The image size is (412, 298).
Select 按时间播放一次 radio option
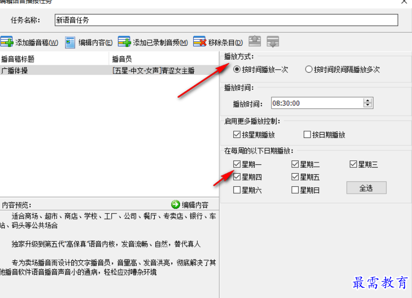point(237,69)
